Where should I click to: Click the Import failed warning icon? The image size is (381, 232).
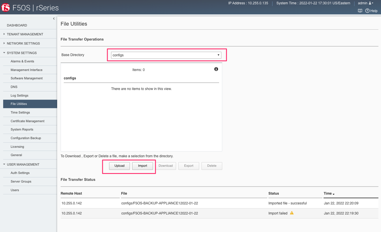pyautogui.click(x=292, y=213)
